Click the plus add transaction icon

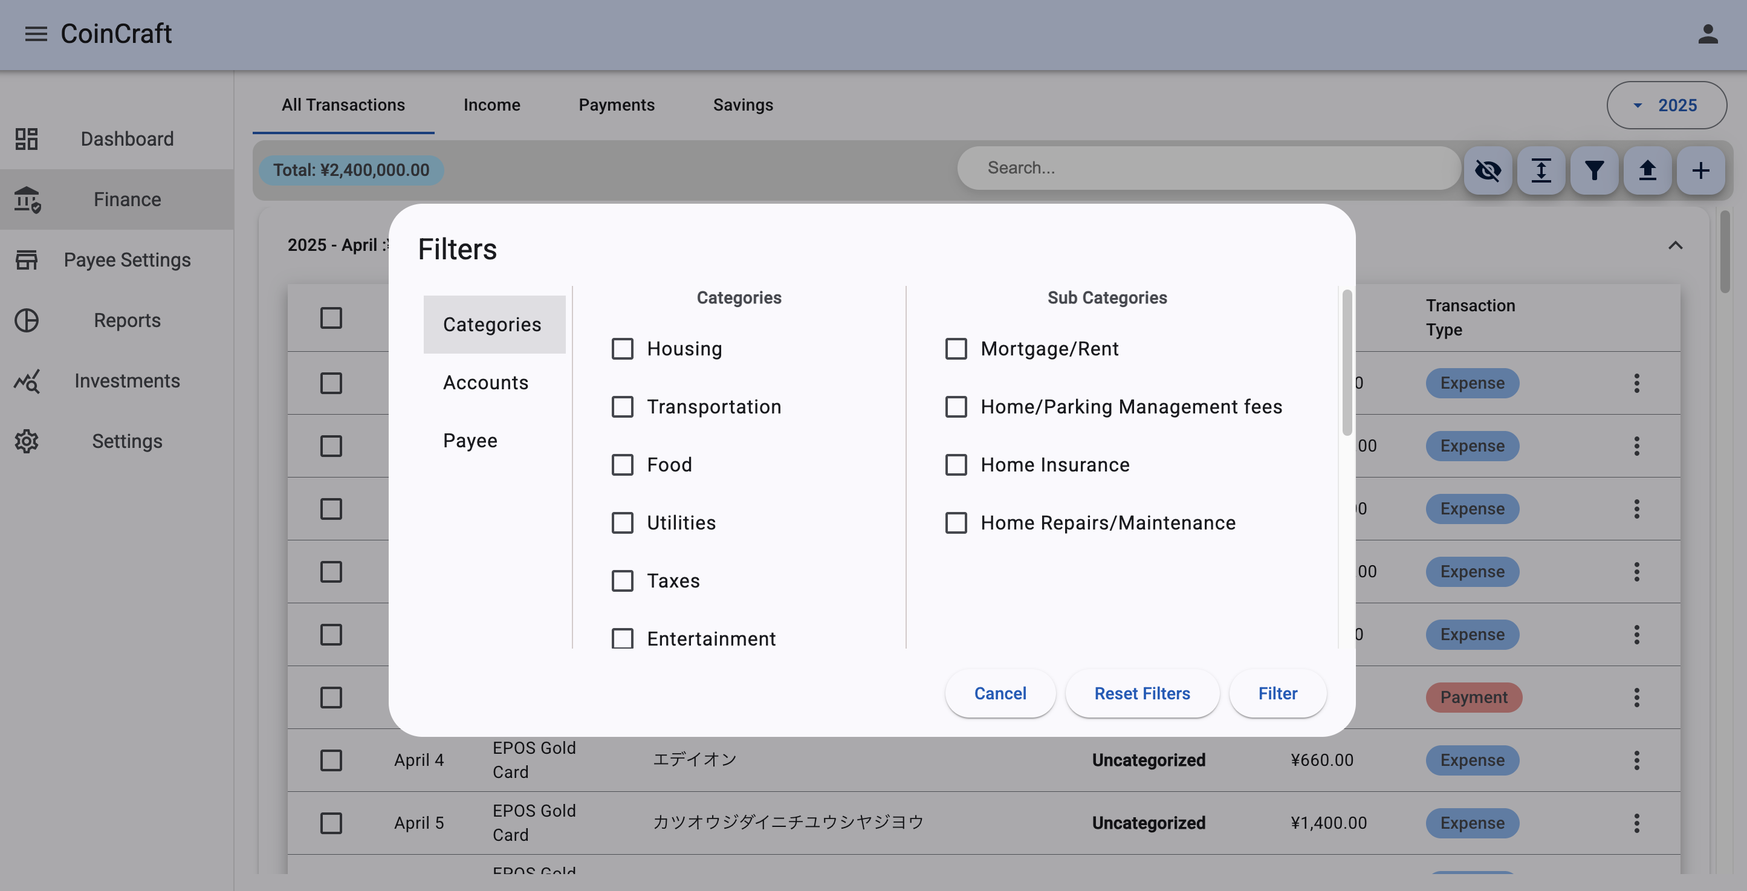[x=1700, y=170]
